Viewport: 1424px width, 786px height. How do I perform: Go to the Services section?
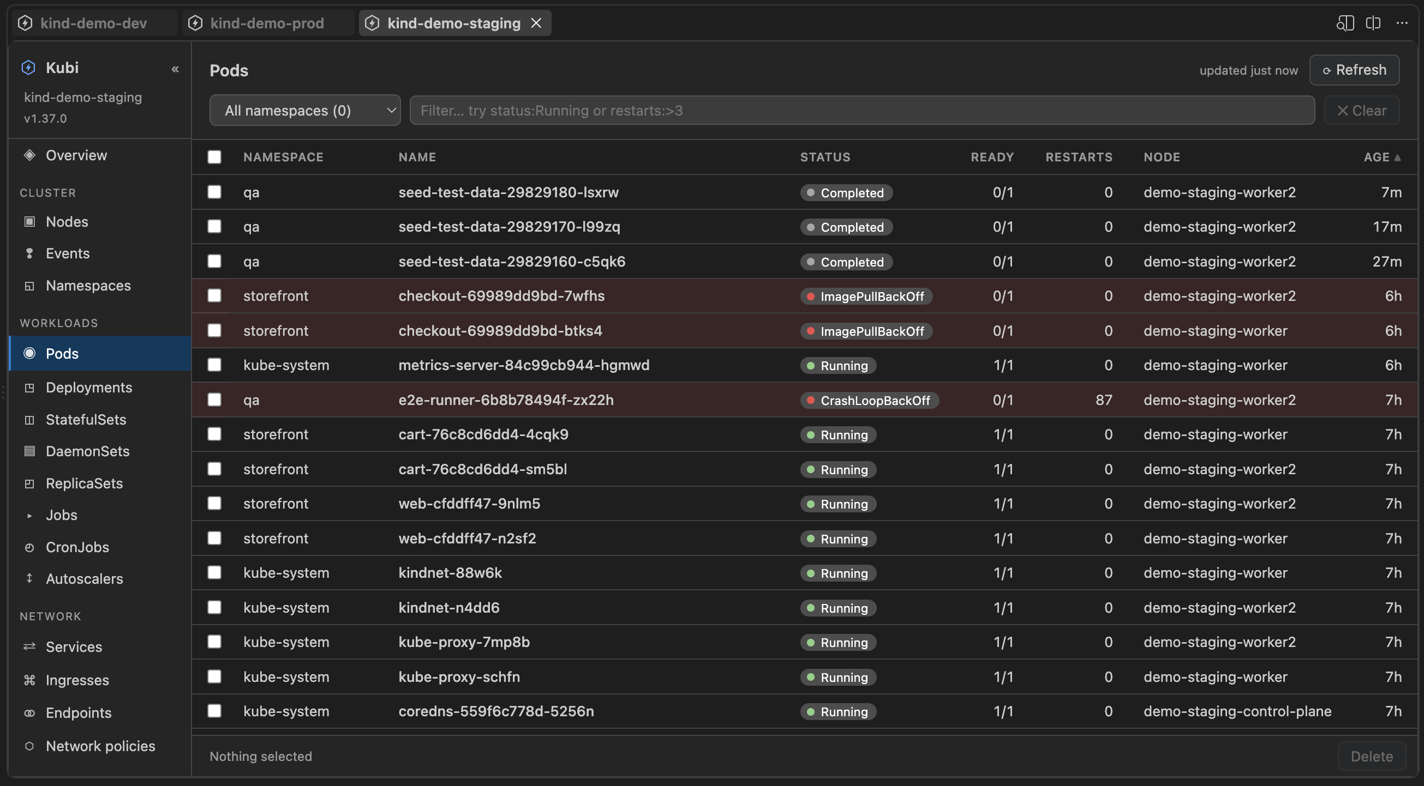pyautogui.click(x=99, y=647)
